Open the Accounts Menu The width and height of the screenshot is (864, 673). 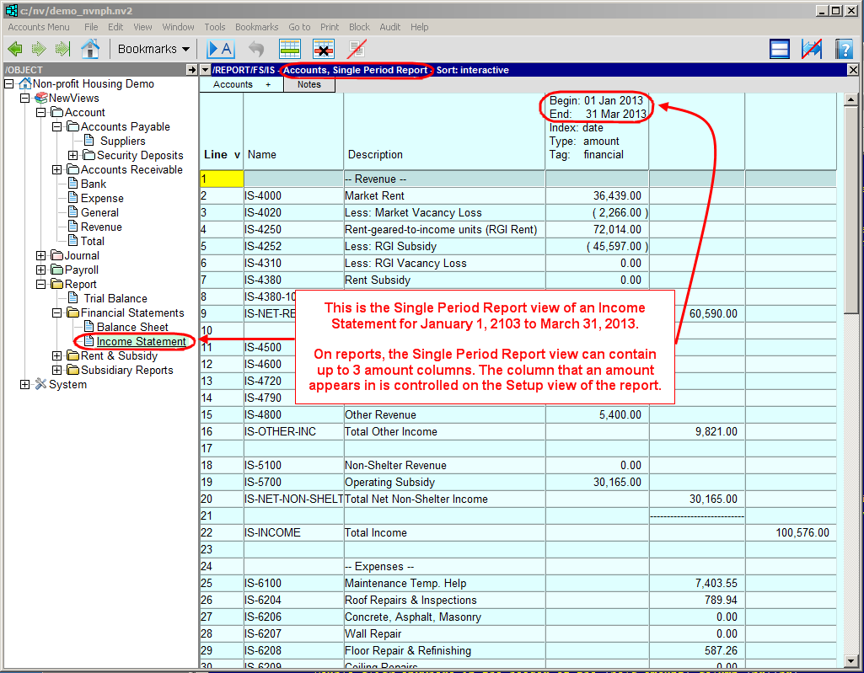point(39,27)
